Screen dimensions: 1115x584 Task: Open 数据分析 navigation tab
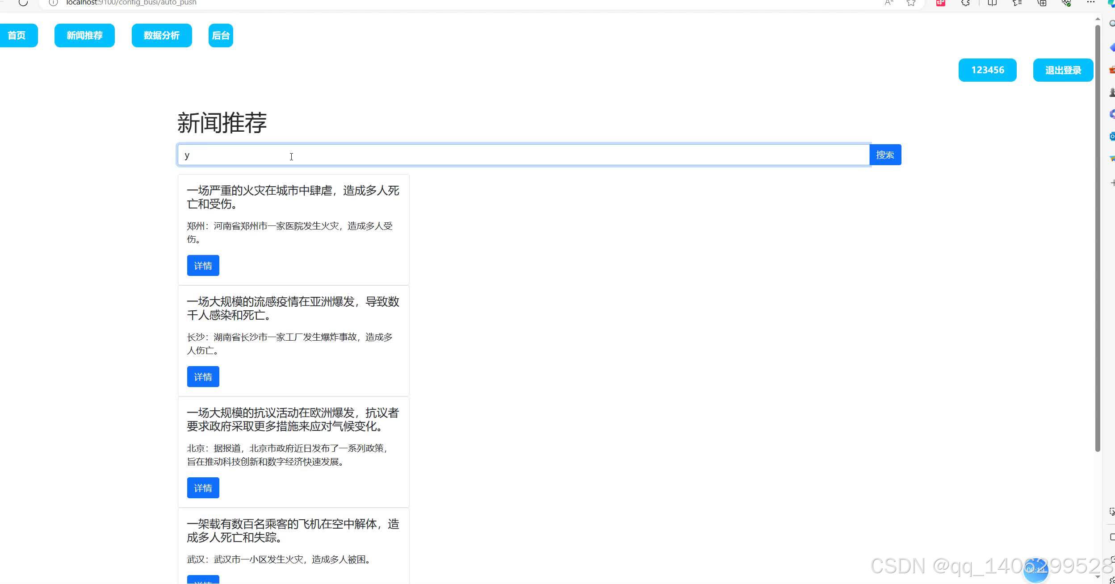coord(162,35)
